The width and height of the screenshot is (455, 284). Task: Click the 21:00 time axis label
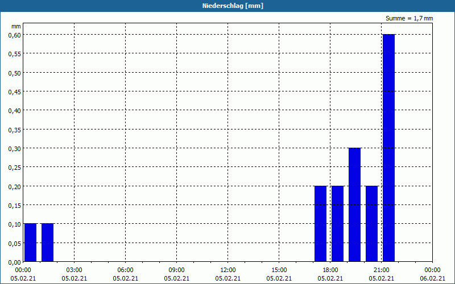pyautogui.click(x=381, y=270)
